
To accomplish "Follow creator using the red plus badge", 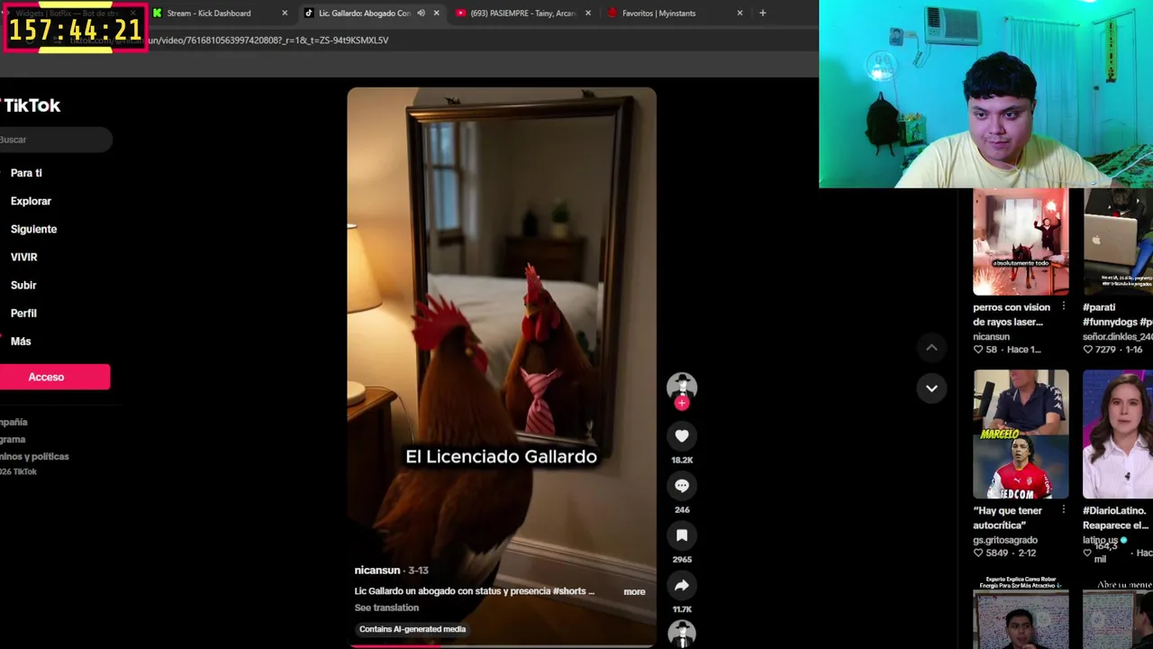I will click(x=682, y=403).
